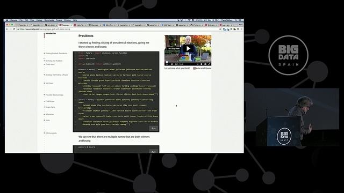
Task: Mute the video with the volume icon
Action: [x=172, y=64]
